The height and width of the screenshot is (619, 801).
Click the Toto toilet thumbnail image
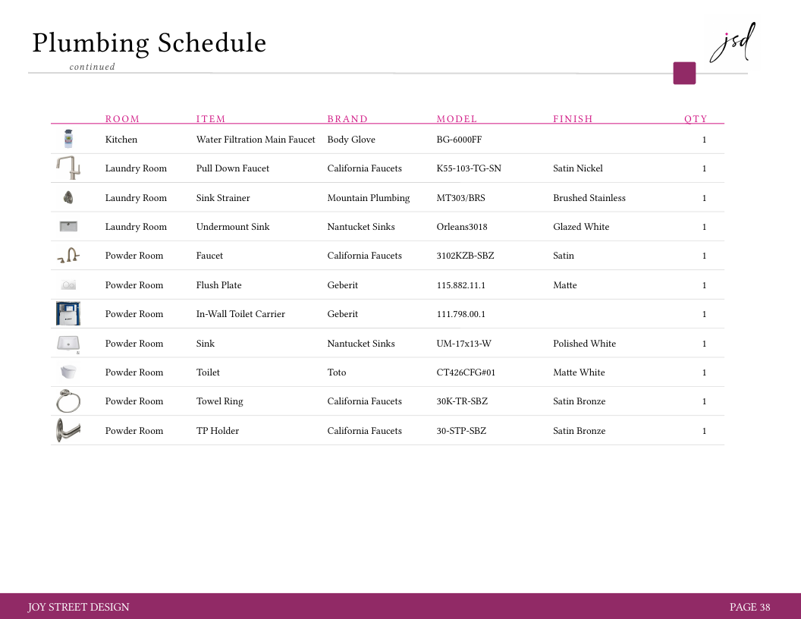click(68, 372)
